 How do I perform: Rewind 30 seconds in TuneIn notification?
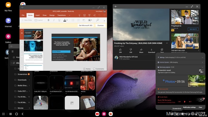(179, 101)
